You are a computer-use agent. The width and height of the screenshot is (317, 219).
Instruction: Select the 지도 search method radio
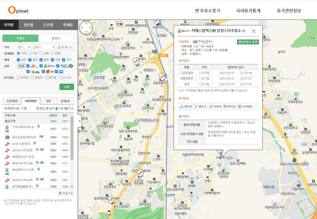(x=30, y=53)
